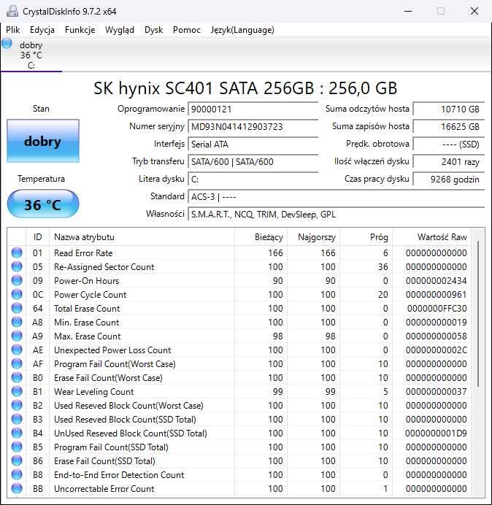Viewport: 492px width, 505px height.
Task: Click the Temperatura label
Action: [x=41, y=179]
